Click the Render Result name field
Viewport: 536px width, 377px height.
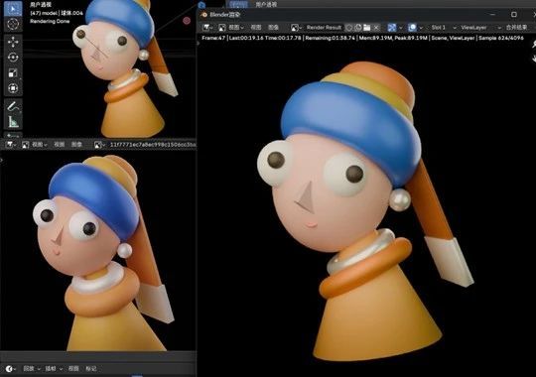pos(324,28)
